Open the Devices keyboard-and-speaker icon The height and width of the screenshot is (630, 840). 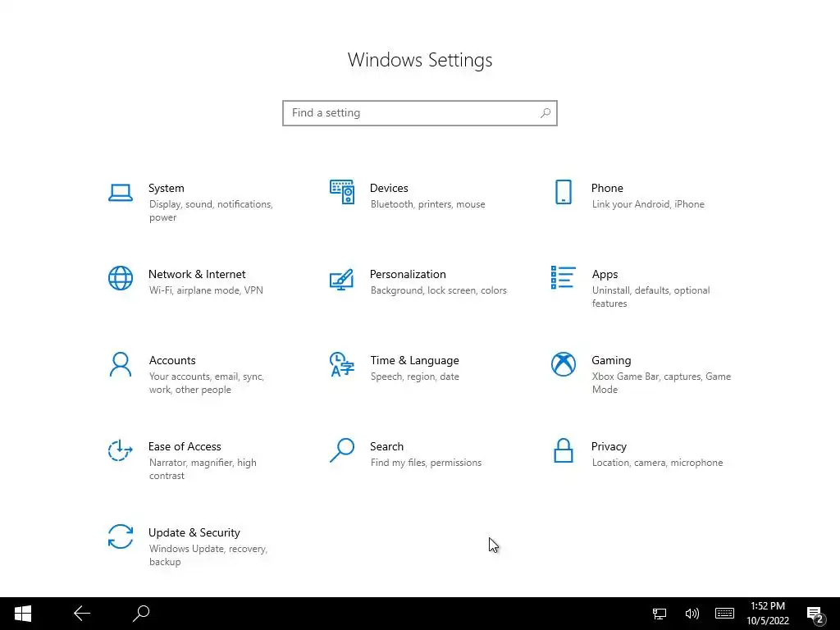[x=342, y=192]
